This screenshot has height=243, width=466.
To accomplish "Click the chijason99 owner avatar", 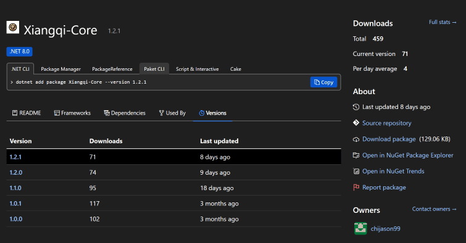I will click(x=360, y=228).
